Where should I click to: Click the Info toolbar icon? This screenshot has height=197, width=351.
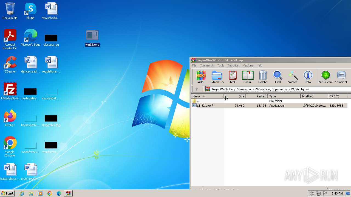coord(308,77)
